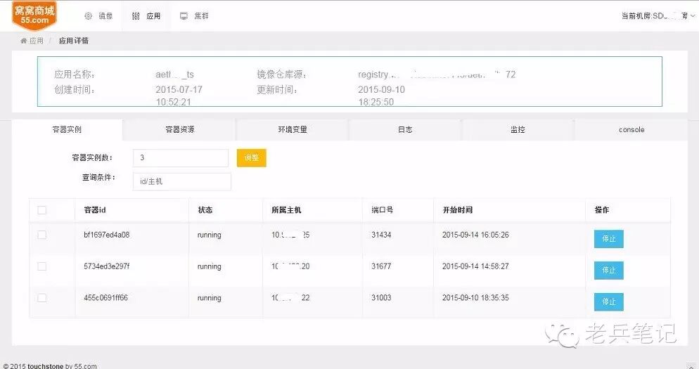Image resolution: width=699 pixels, height=369 pixels.
Task: Switch to the console tab
Action: tap(631, 130)
